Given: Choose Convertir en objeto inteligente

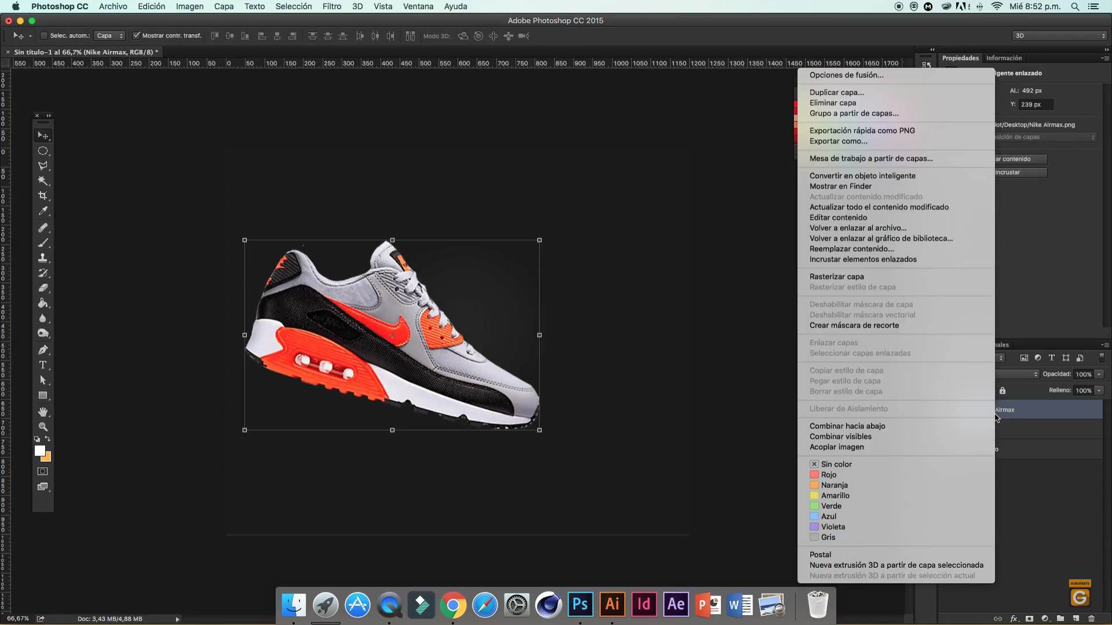Looking at the screenshot, I should point(862,175).
